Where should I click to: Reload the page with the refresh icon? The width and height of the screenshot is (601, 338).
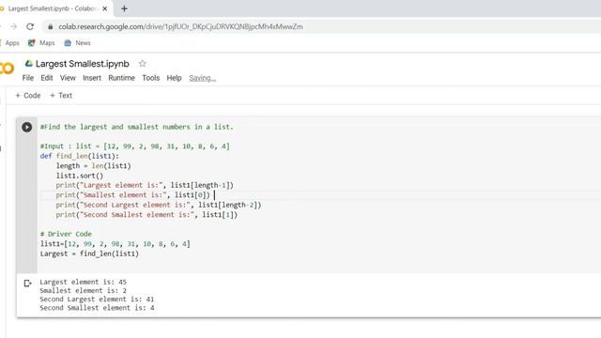30,26
